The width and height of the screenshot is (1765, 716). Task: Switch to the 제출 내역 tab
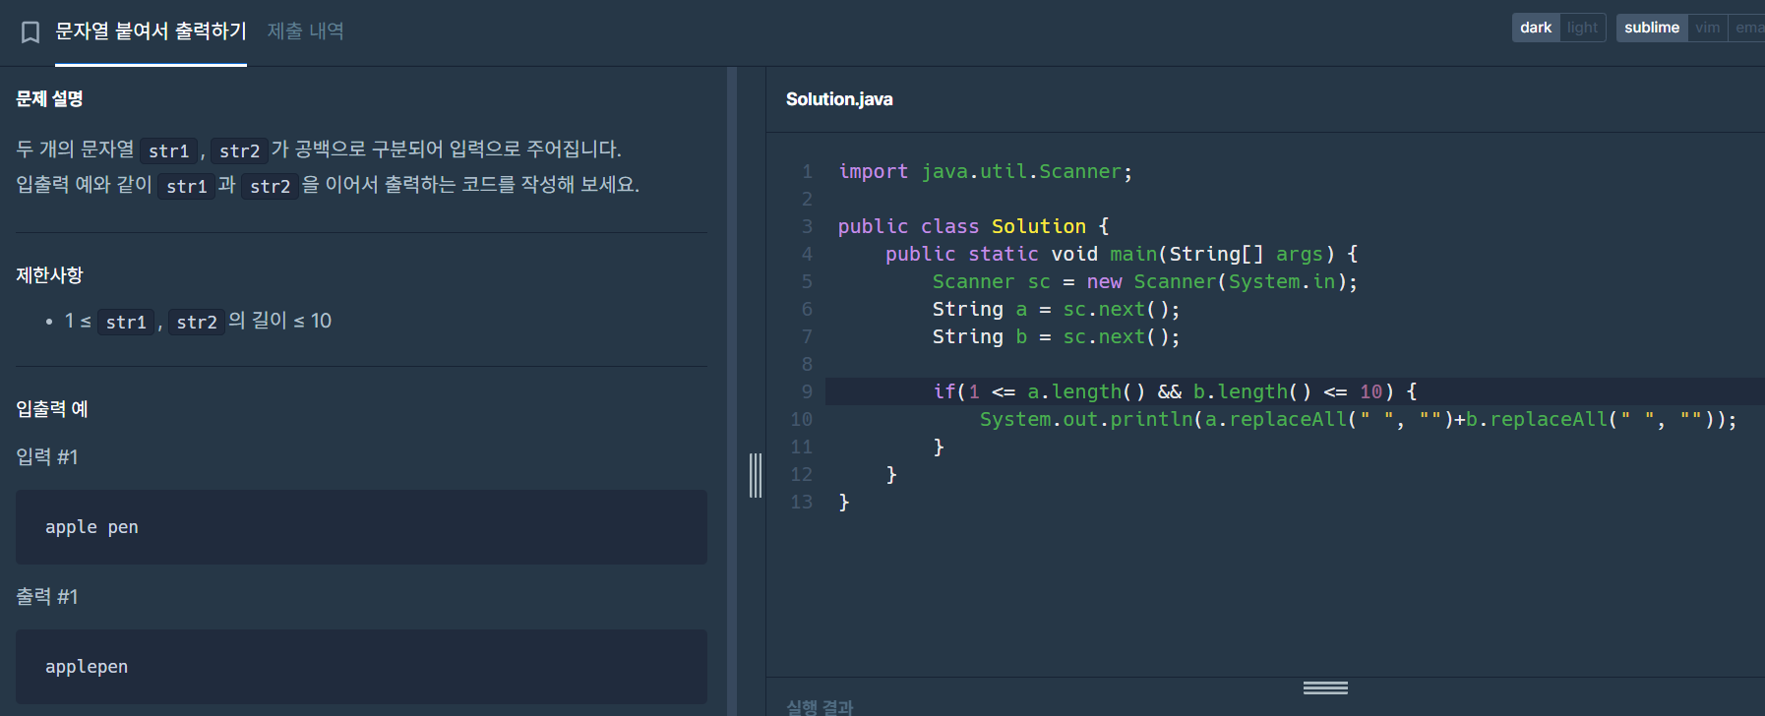306,31
